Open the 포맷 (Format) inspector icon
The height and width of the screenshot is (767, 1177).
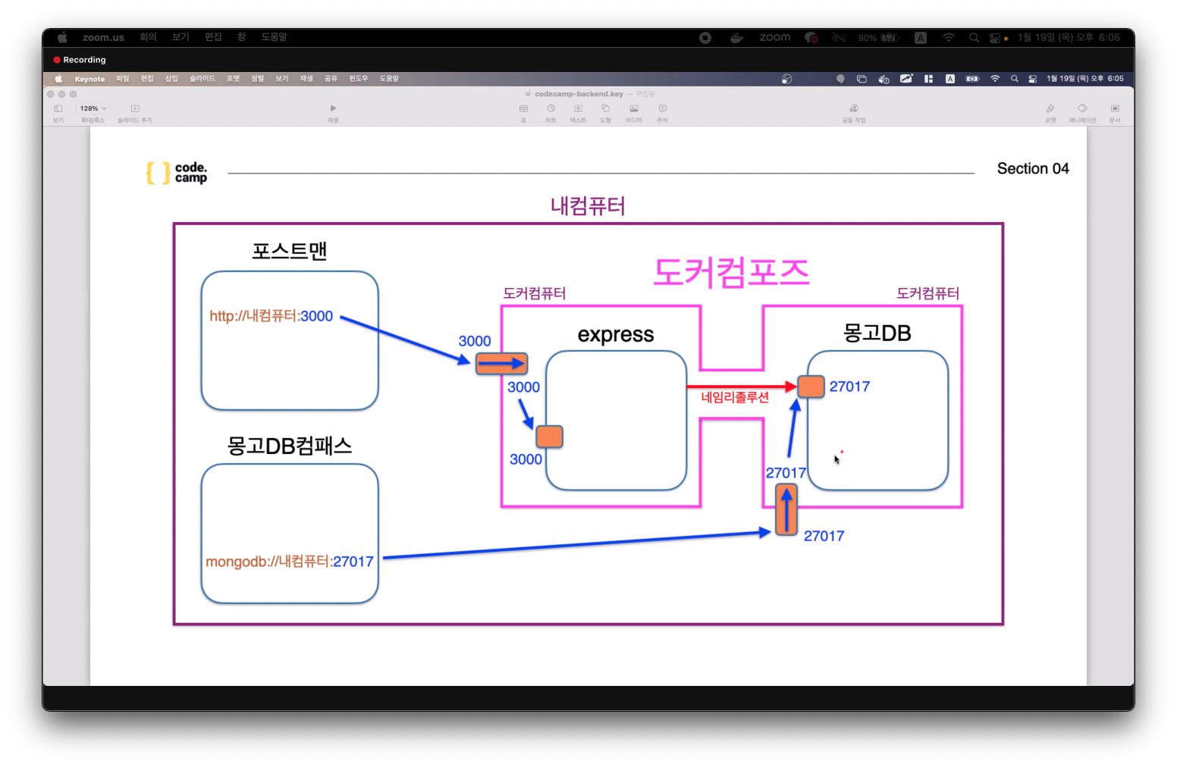pyautogui.click(x=1050, y=108)
